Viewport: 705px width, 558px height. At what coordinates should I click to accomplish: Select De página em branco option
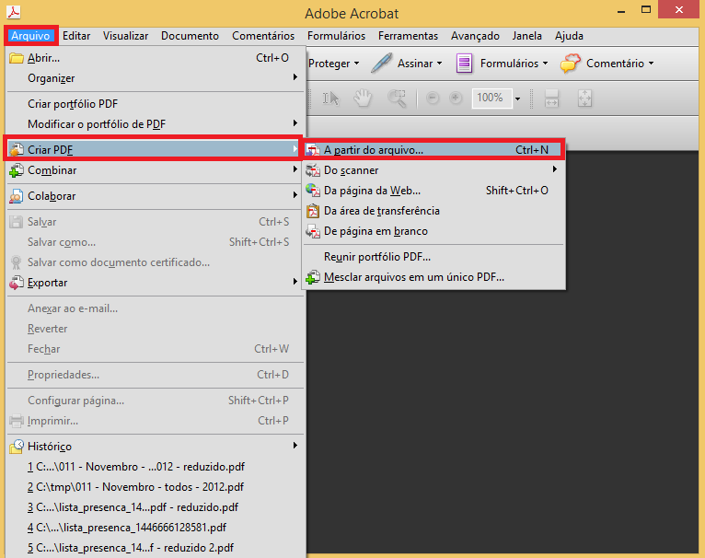pyautogui.click(x=376, y=231)
